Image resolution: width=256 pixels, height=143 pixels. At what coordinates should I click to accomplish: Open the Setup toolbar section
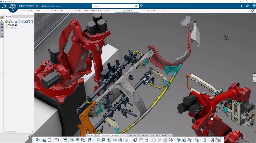point(97,135)
